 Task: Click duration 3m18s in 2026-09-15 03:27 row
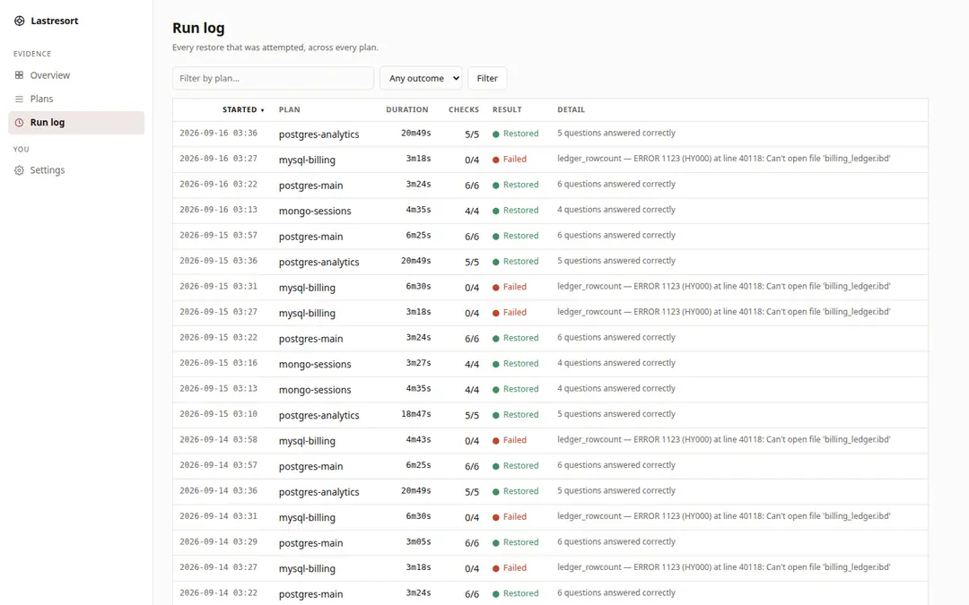click(x=418, y=312)
